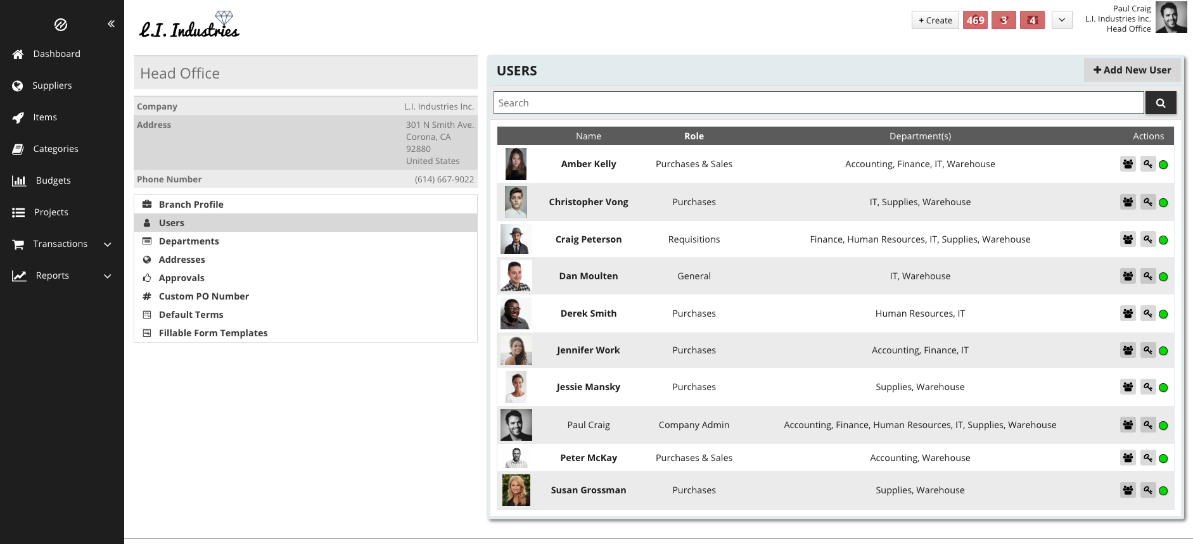
Task: Open Approvals in branch menu
Action: (x=305, y=278)
